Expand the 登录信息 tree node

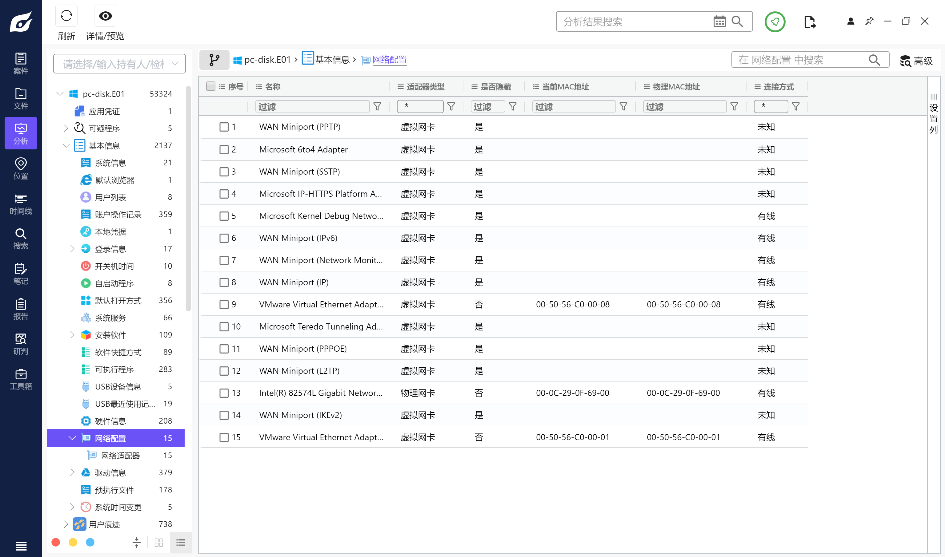tap(72, 249)
